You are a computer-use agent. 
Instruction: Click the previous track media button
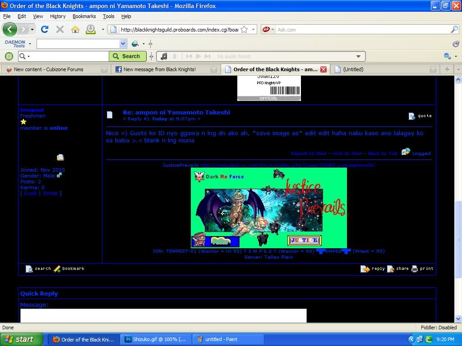coord(189,56)
